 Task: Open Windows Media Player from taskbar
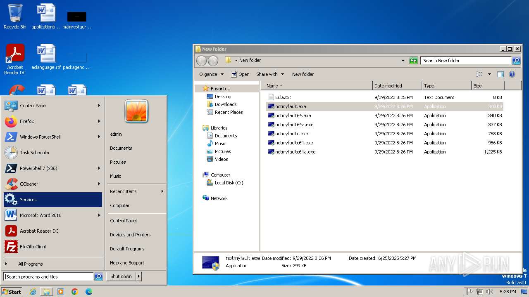[x=61, y=292]
